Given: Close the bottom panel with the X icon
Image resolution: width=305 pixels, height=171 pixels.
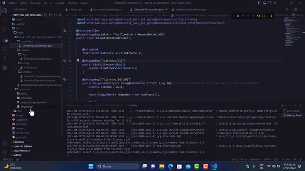Looking at the screenshot, I should 300,105.
